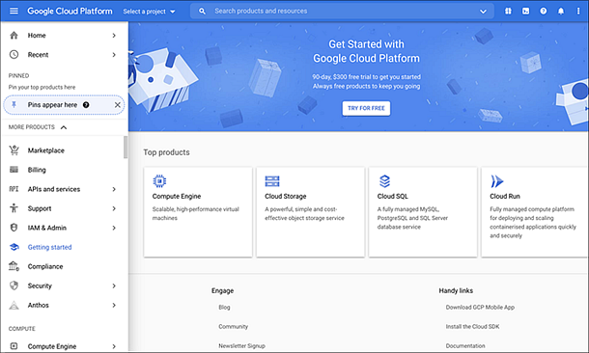Open the Community link
Screen dimensions: 589x353
click(234, 327)
